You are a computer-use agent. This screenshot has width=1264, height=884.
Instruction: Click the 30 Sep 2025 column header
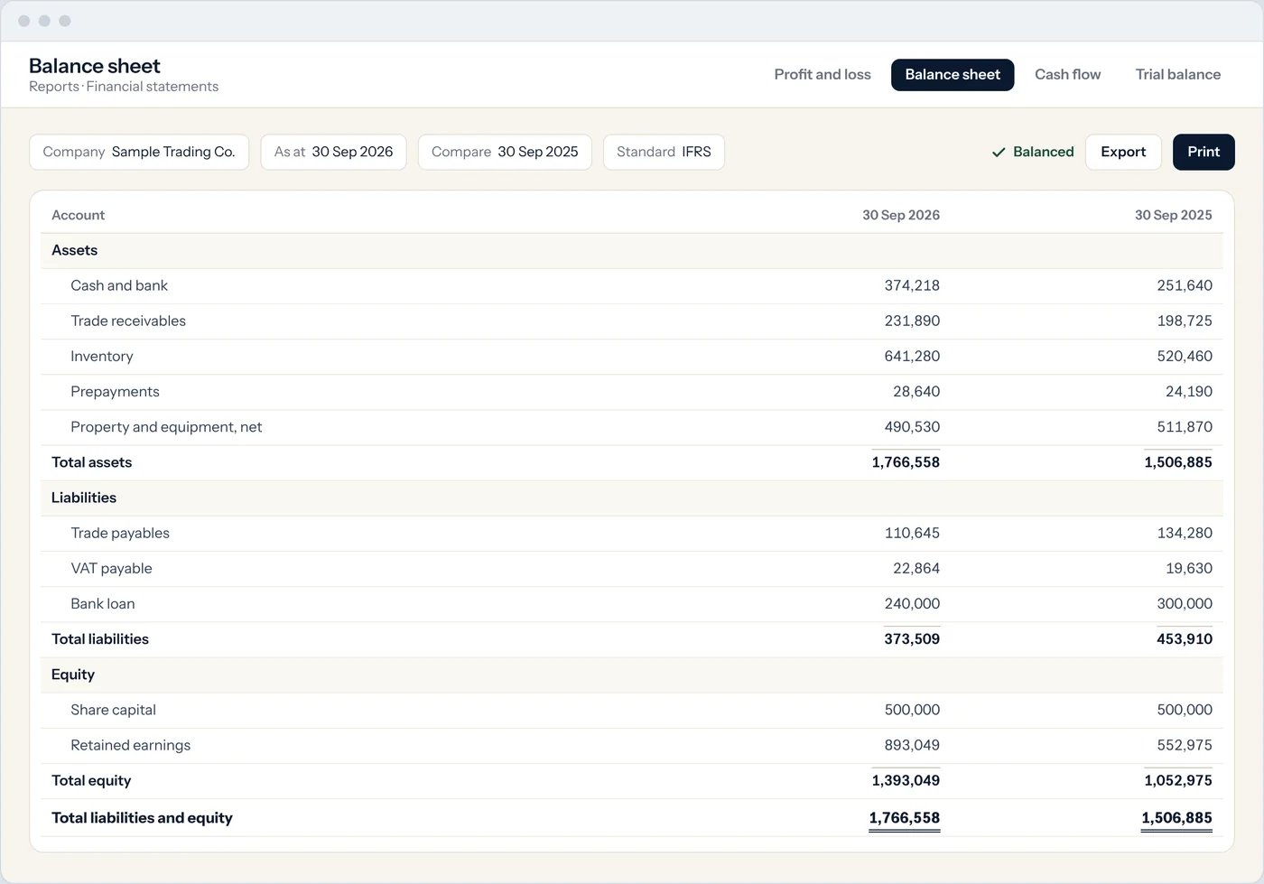click(x=1174, y=215)
